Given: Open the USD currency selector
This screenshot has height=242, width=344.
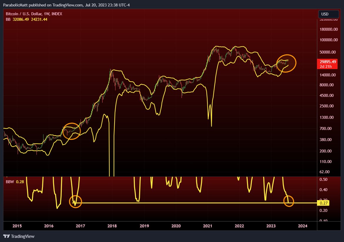Looking at the screenshot, I should [x=328, y=14].
